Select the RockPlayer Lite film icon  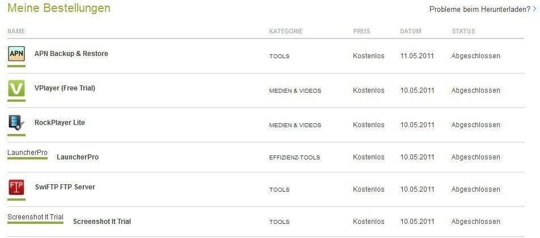[16, 123]
